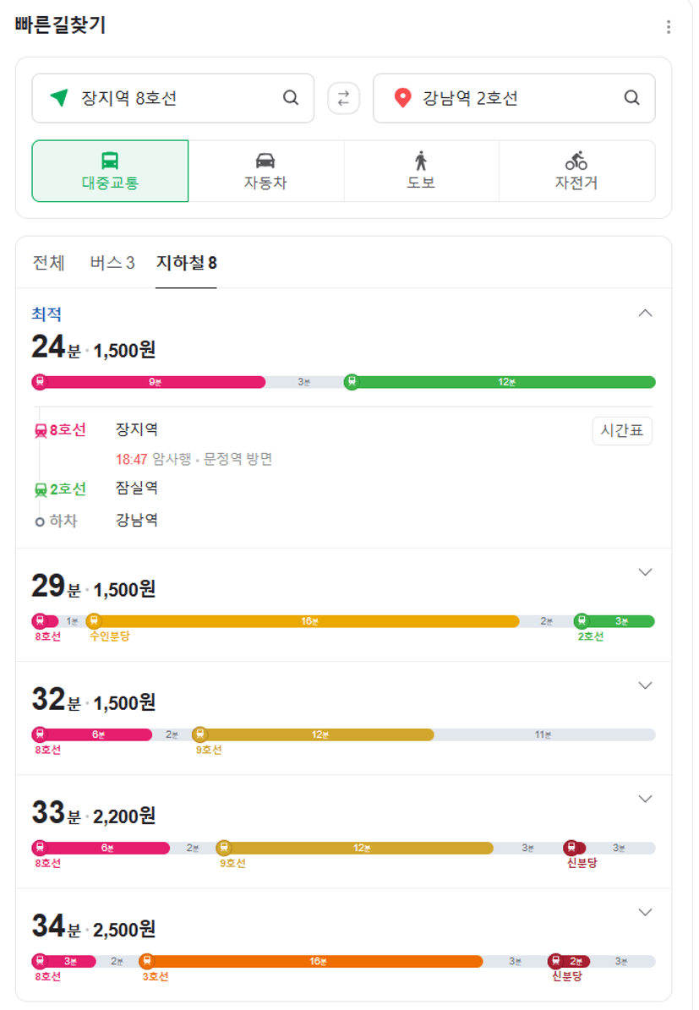The image size is (699, 1010).
Task: Collapse the 24분 optimal route details
Action: pyautogui.click(x=645, y=313)
